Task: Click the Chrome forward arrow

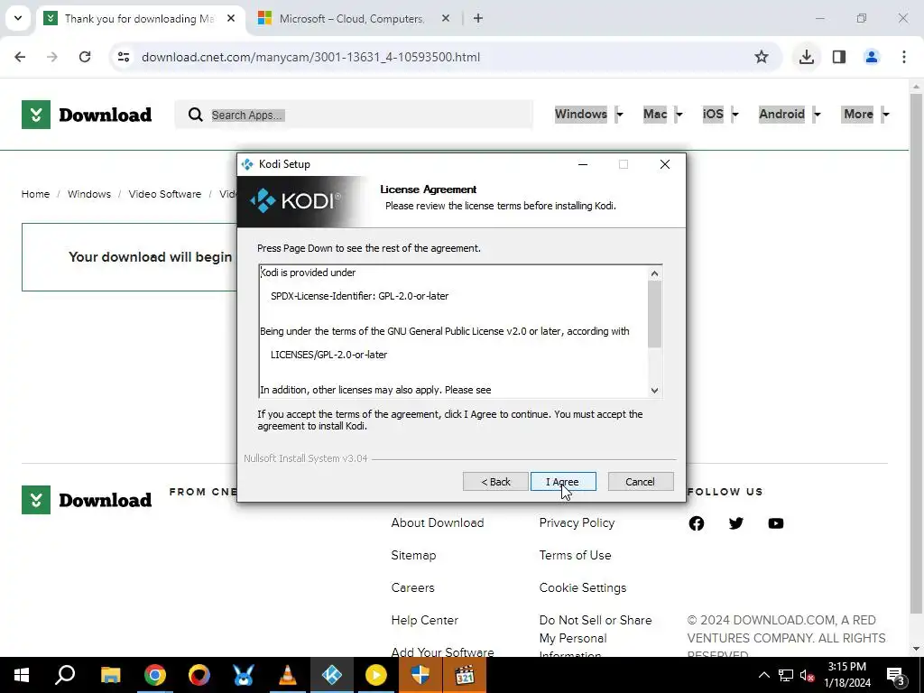Action: 51,57
